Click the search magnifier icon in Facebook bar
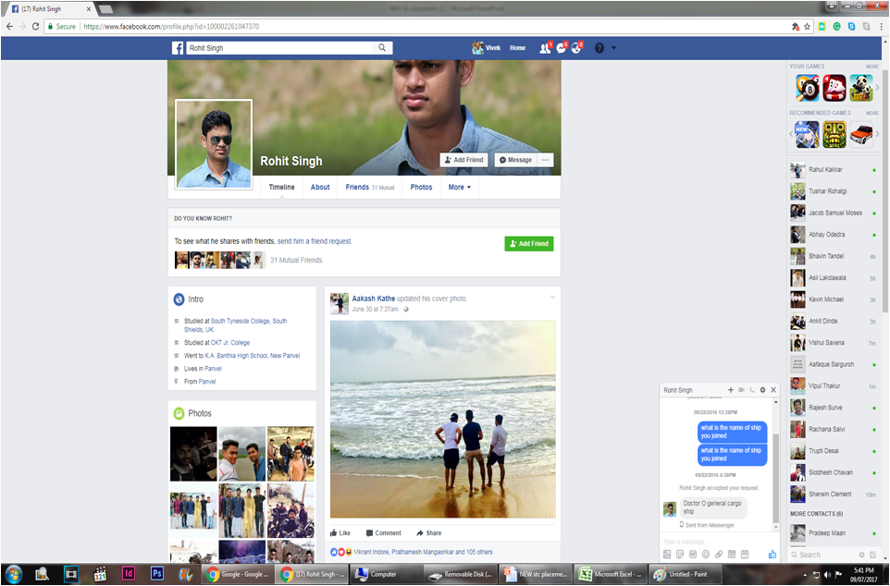This screenshot has height=586, width=890. [382, 48]
